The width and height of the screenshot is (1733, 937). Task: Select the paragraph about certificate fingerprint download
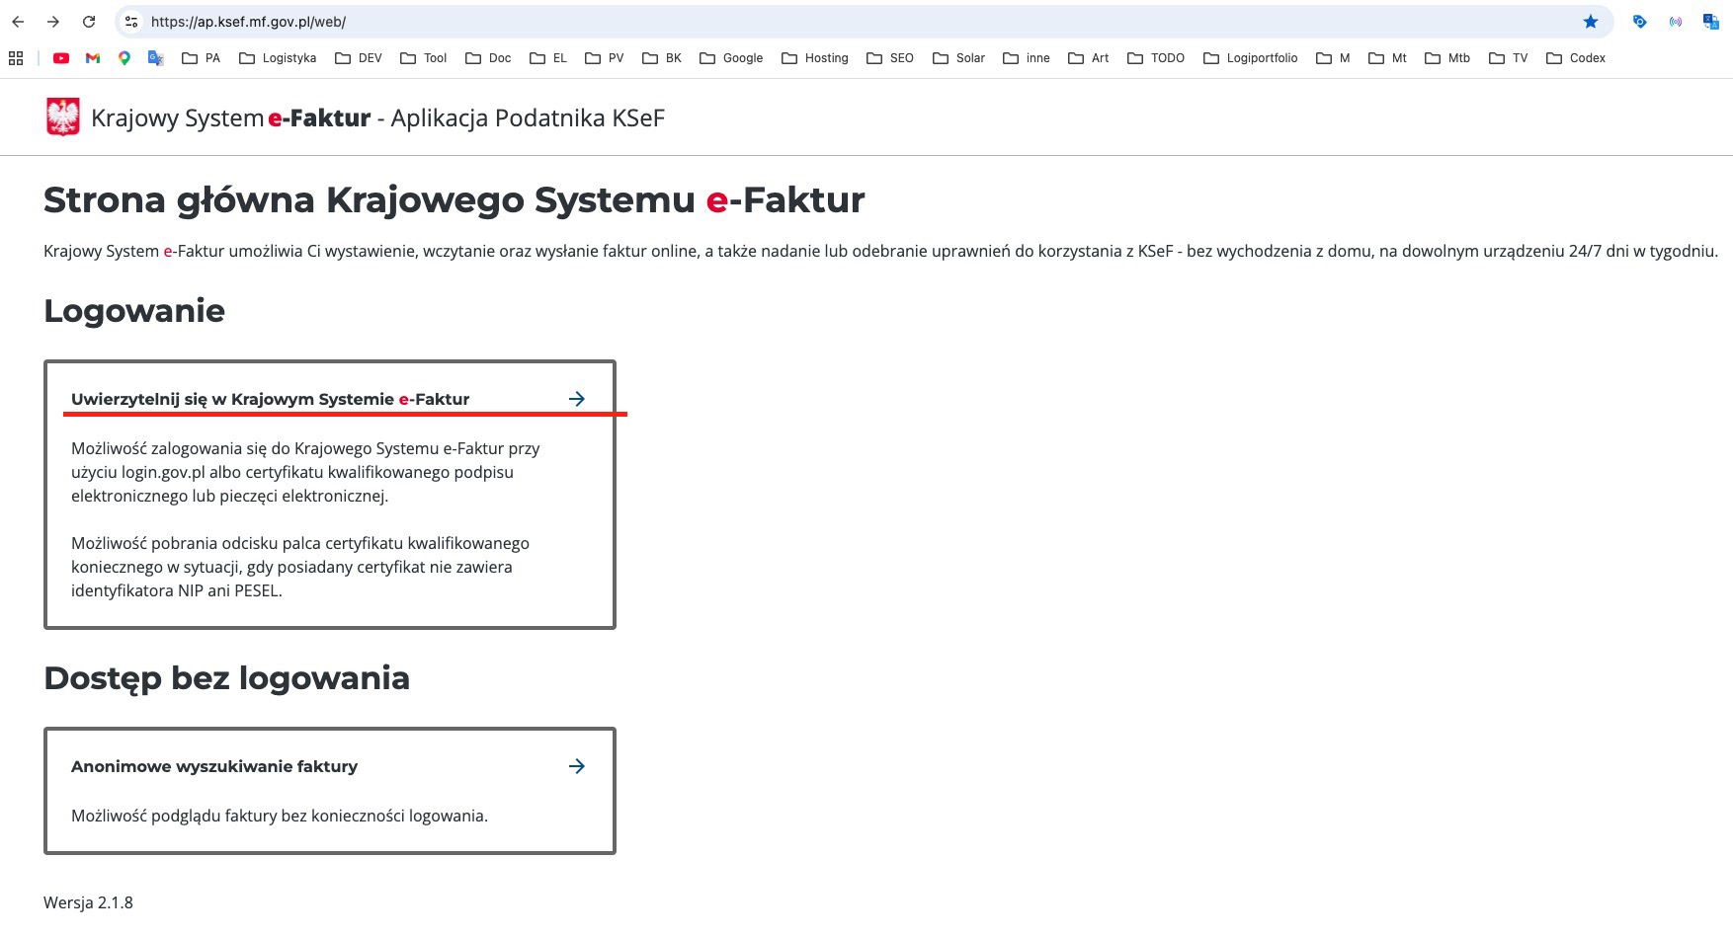pyautogui.click(x=300, y=567)
